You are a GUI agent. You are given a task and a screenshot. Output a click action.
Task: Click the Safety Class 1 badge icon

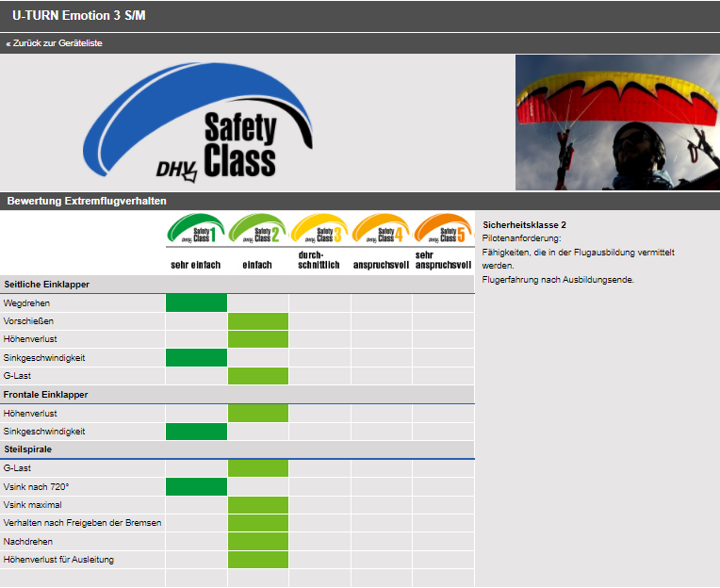[x=196, y=228]
